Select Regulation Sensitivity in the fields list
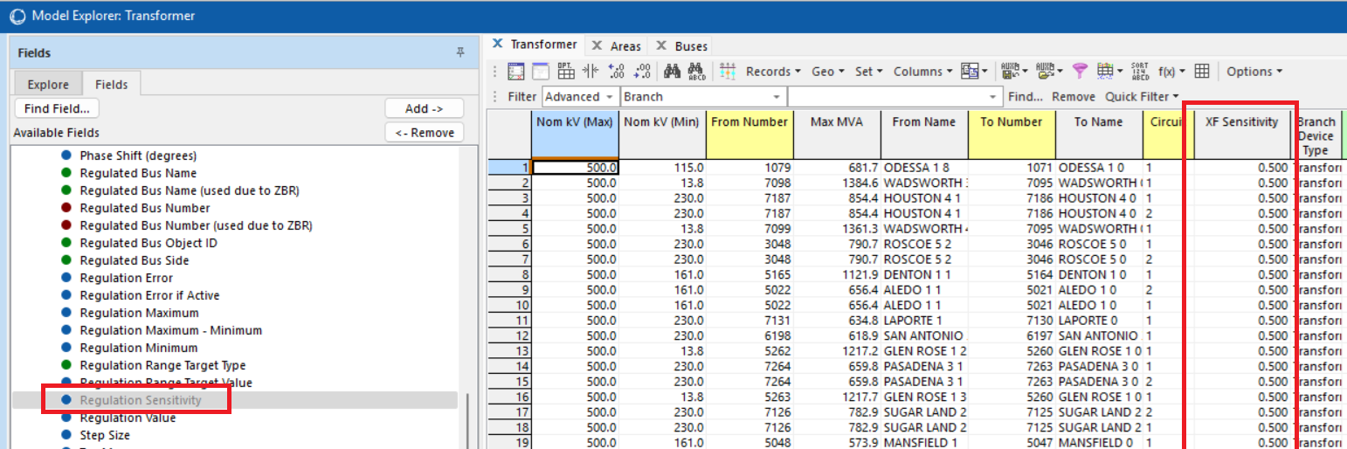Viewport: 1347px width, 449px height. click(141, 400)
